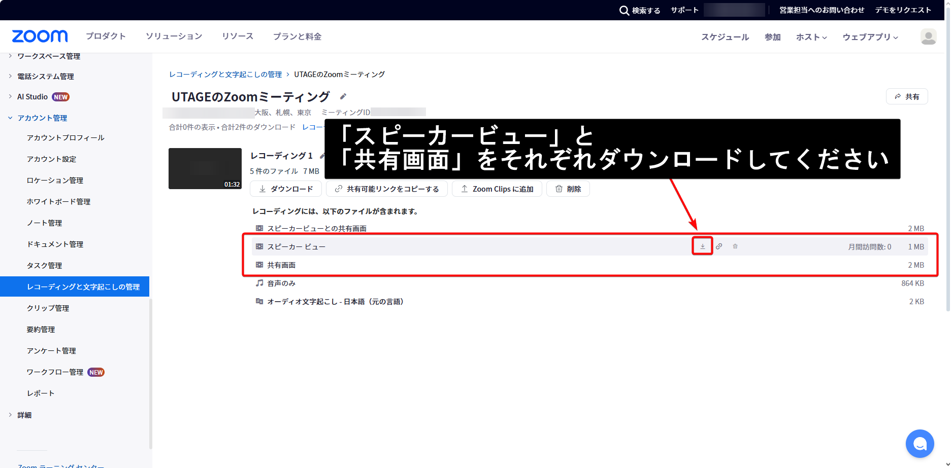Open the chat support bubble
Image resolution: width=952 pixels, height=468 pixels.
click(x=920, y=444)
